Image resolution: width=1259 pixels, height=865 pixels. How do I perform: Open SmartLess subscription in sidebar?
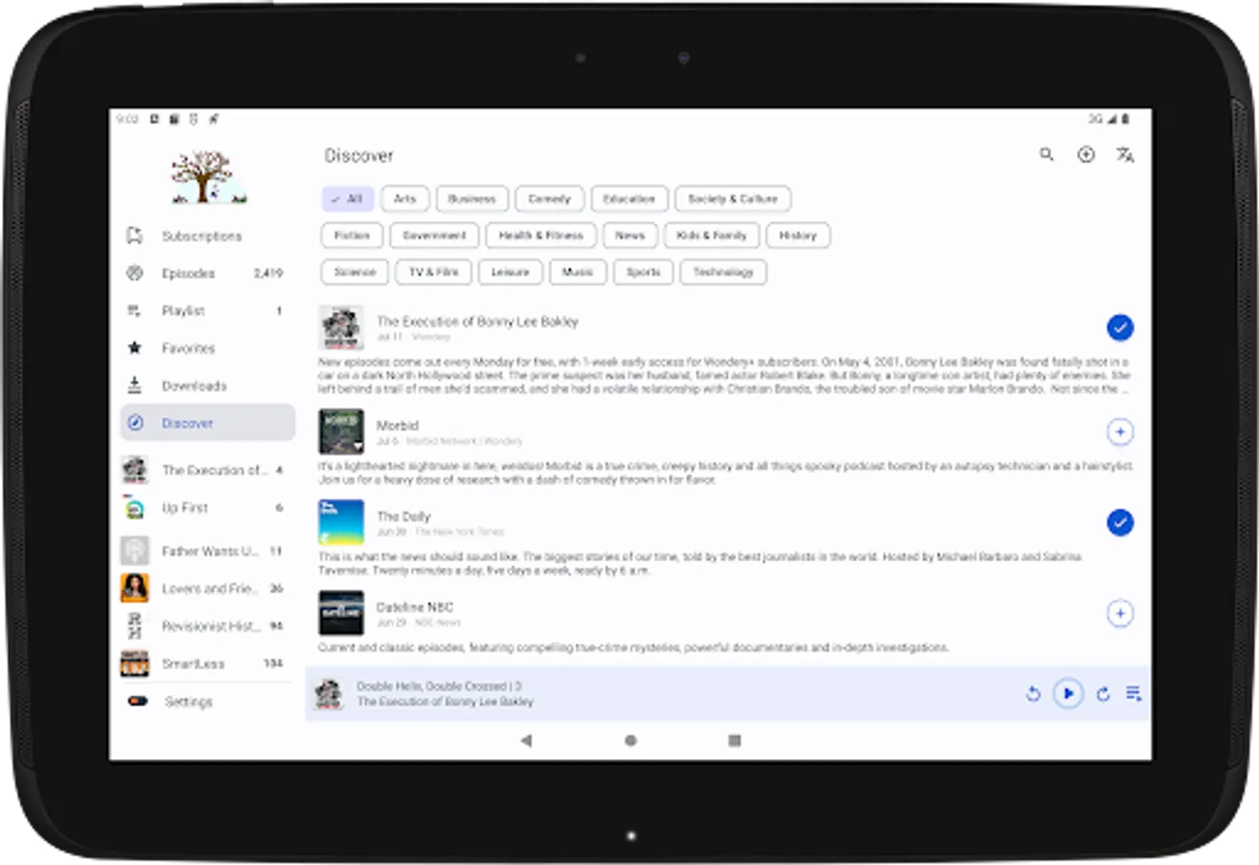208,663
